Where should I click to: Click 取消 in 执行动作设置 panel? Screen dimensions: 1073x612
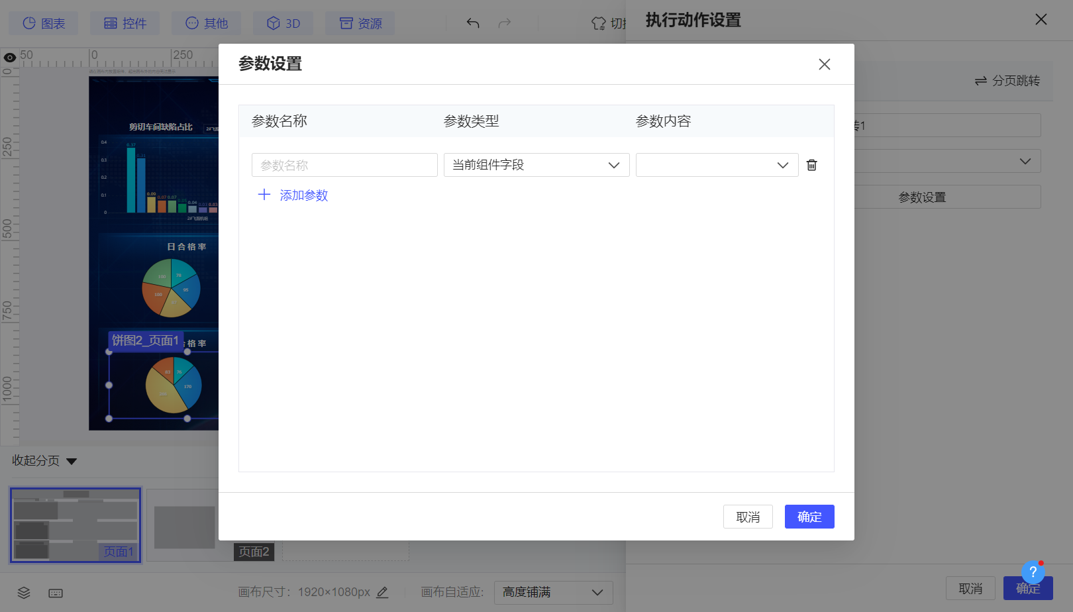(x=970, y=588)
